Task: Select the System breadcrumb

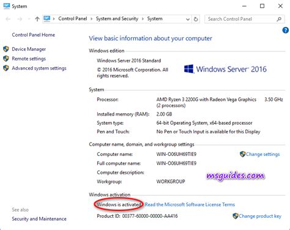Action: [x=155, y=19]
